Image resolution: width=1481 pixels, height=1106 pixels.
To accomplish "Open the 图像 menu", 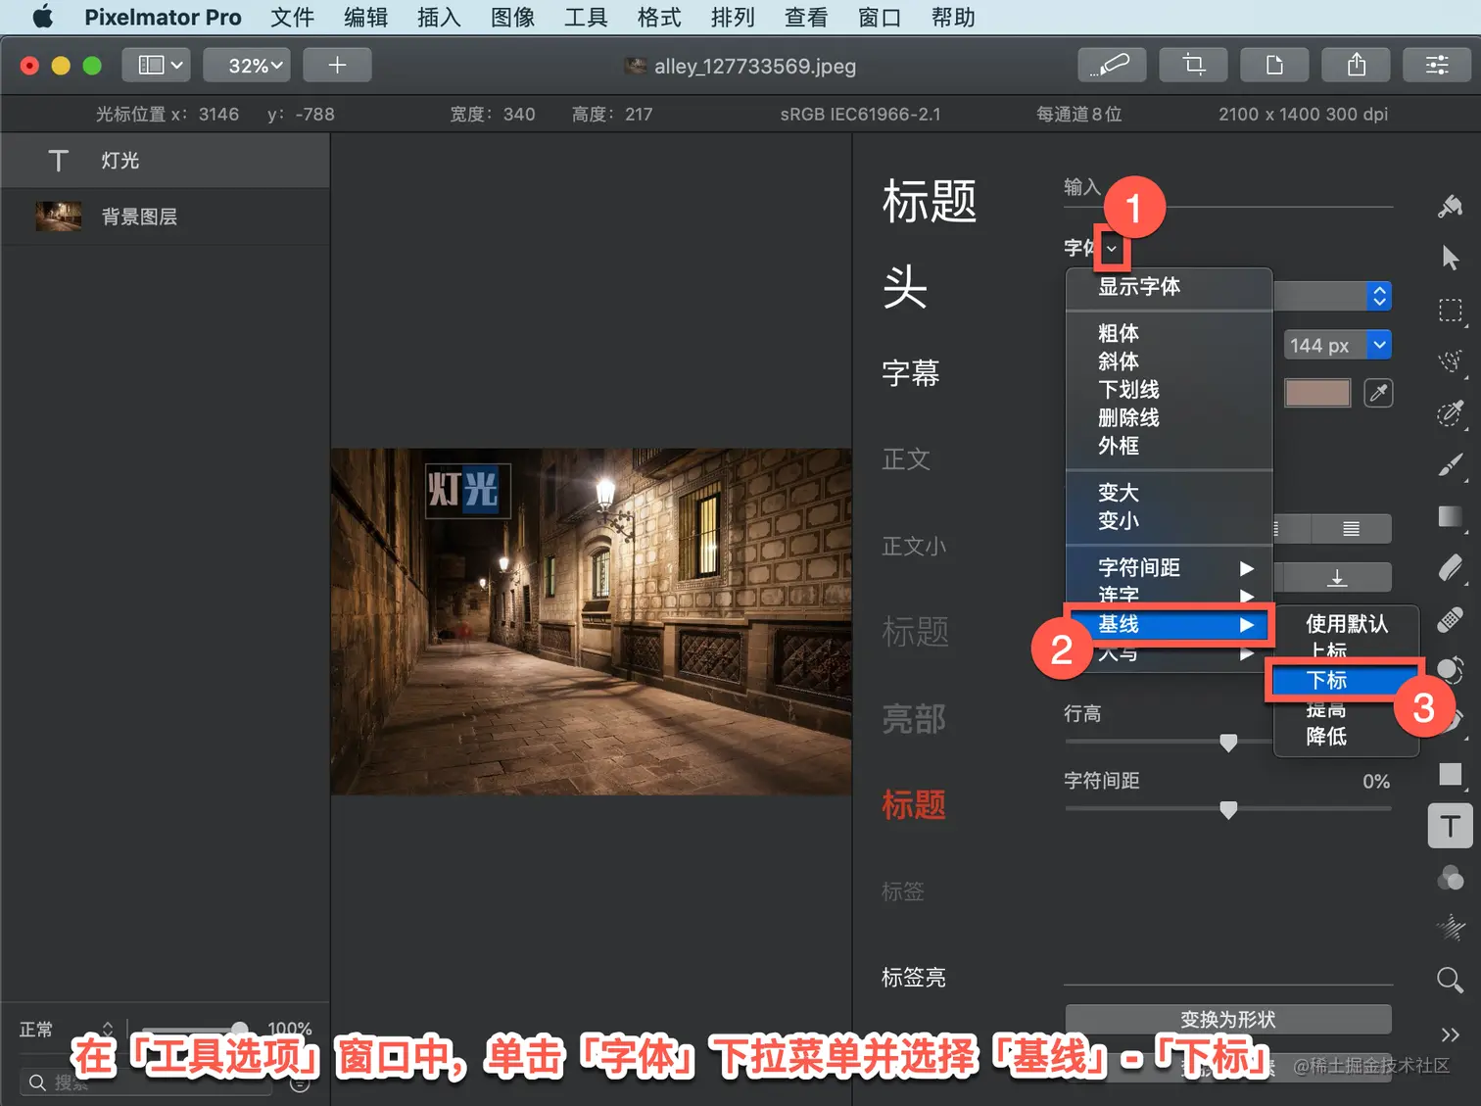I will [512, 17].
